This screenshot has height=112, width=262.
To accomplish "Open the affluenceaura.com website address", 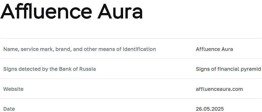I will pos(219,89).
